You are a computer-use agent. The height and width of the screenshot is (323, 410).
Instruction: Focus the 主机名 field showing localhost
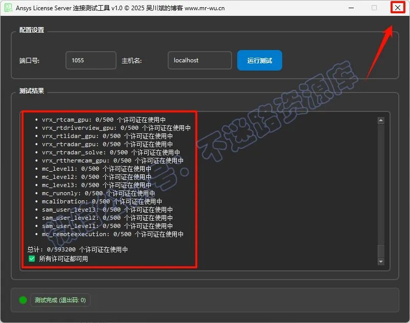[x=199, y=60]
